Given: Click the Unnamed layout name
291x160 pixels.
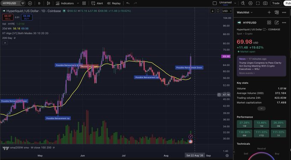Looking at the screenshot, I should [225, 3].
